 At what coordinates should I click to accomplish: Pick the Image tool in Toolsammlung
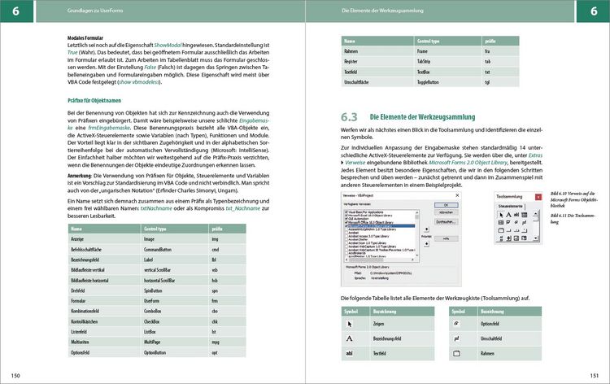(x=516, y=238)
